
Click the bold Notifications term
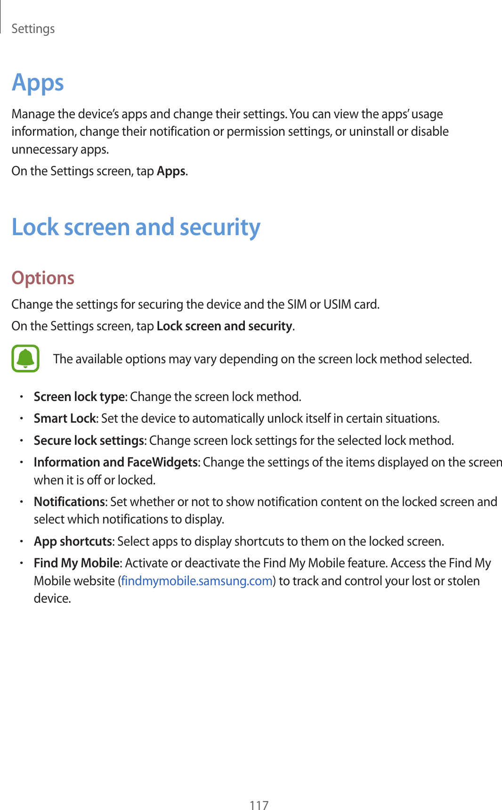tap(69, 502)
